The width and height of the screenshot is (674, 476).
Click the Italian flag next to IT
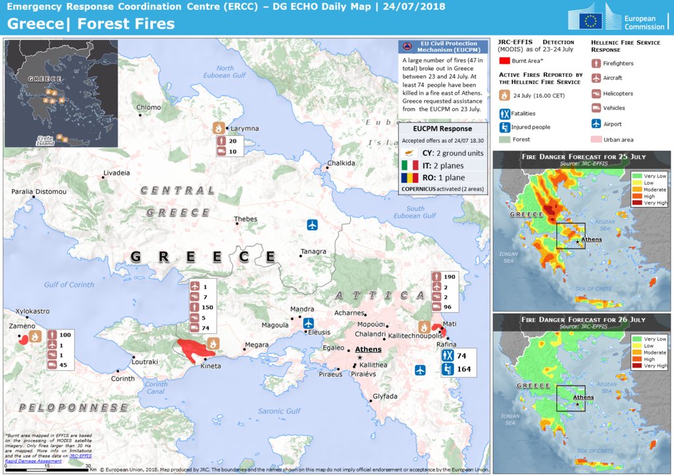(x=409, y=165)
